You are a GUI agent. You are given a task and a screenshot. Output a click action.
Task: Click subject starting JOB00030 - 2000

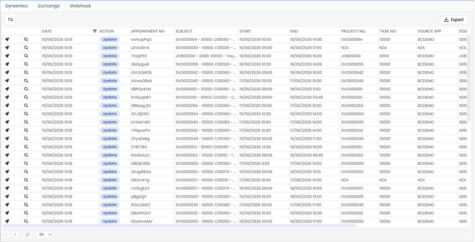click(206, 56)
